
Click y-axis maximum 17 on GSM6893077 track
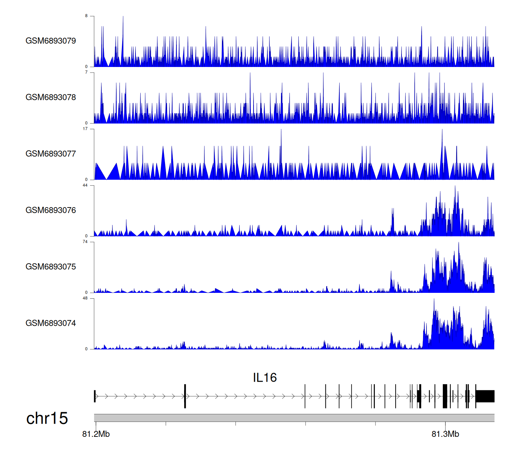[x=85, y=129]
